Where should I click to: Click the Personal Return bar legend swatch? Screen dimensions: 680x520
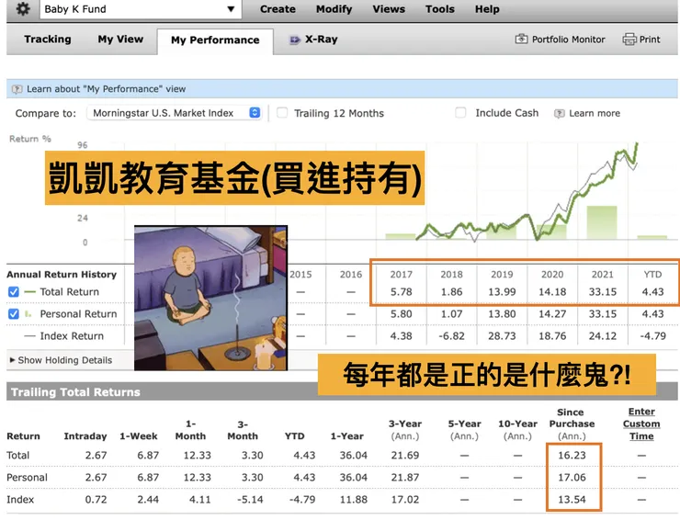tap(28, 313)
